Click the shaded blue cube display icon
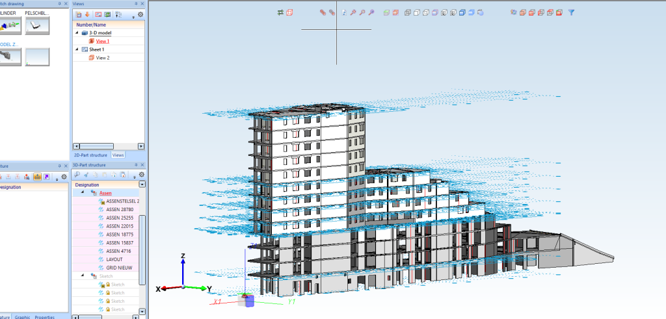The height and width of the screenshot is (319, 666). pyautogui.click(x=462, y=12)
